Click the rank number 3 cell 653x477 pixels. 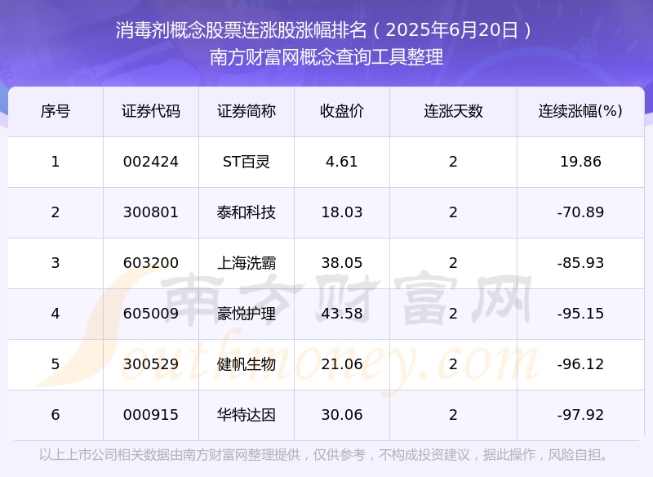click(x=56, y=263)
